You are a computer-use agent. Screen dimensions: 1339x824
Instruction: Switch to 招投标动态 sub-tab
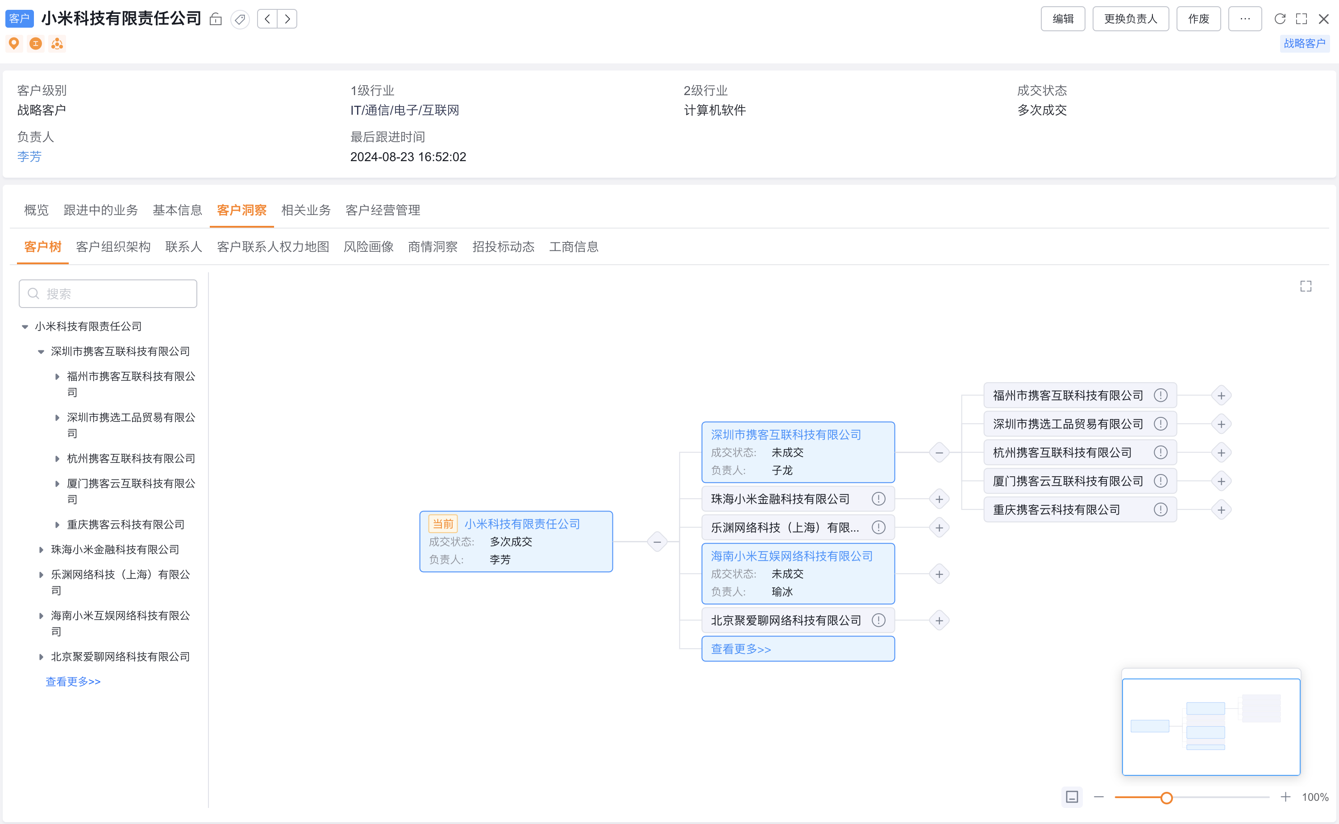(x=503, y=247)
